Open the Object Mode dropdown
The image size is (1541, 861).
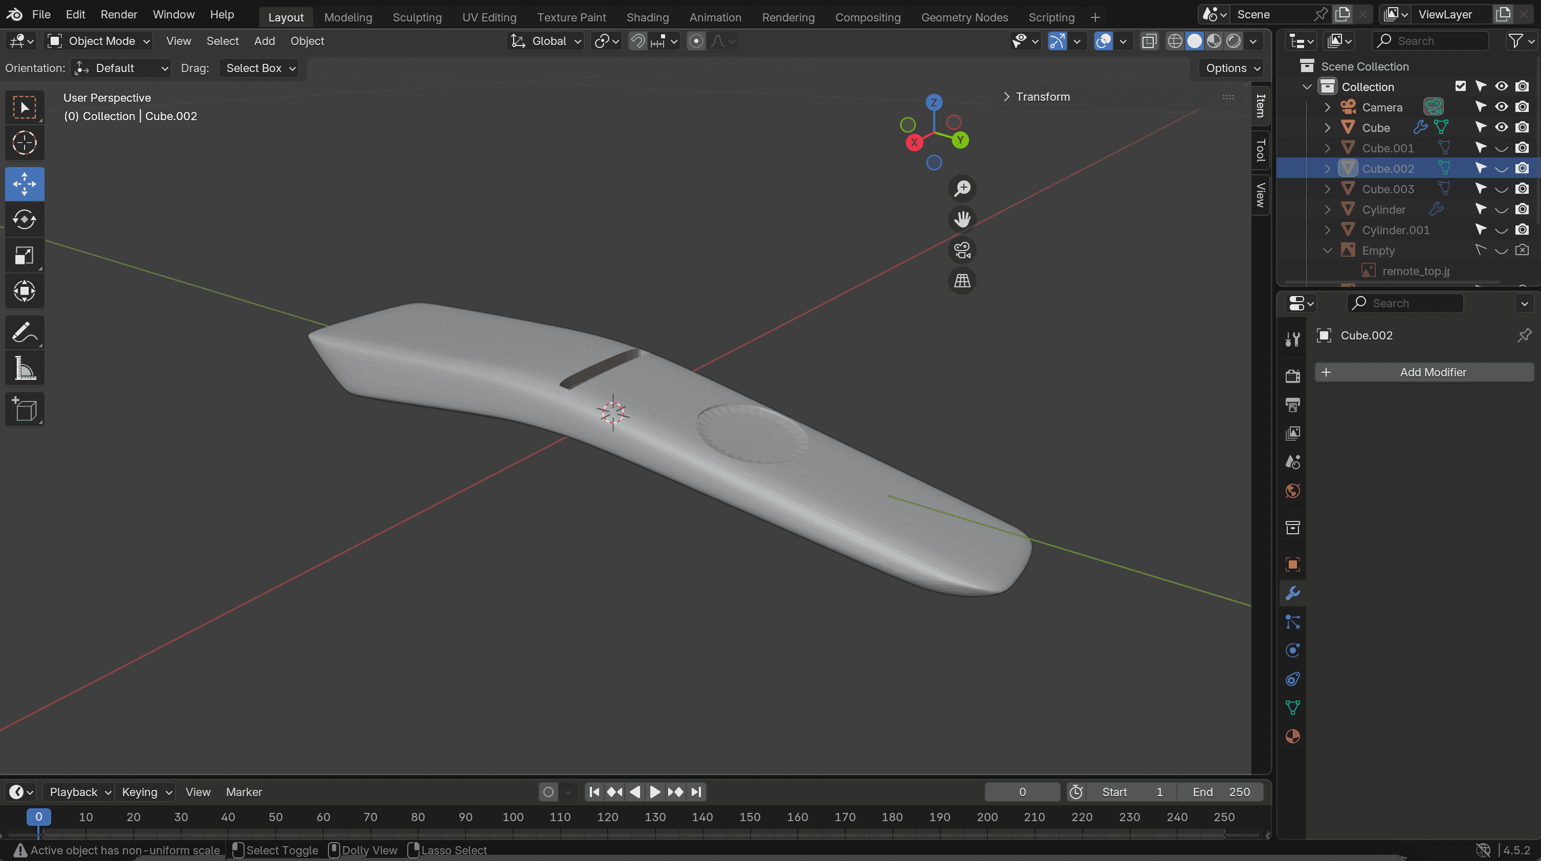[x=99, y=41]
